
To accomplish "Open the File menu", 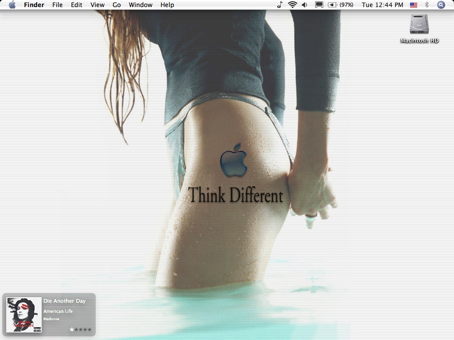I will point(57,5).
